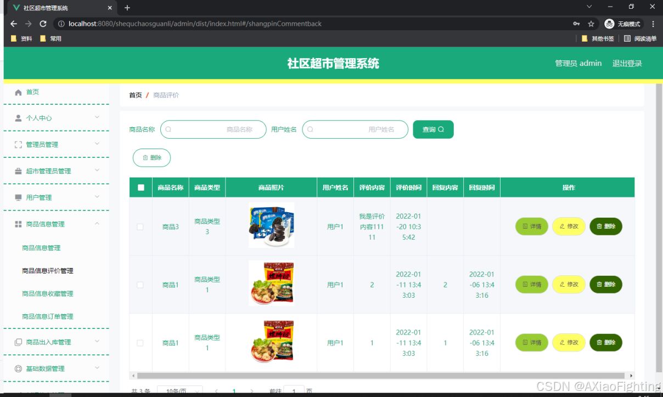This screenshot has height=397, width=663.
Task: Toggle the select-all checkbox in table header
Action: [141, 188]
